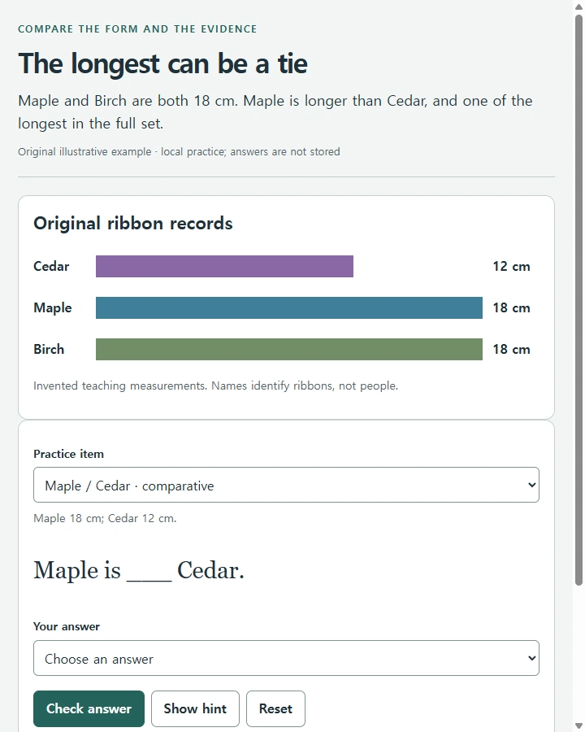The height and width of the screenshot is (732, 585).
Task: Reset the practice item
Action: point(275,708)
